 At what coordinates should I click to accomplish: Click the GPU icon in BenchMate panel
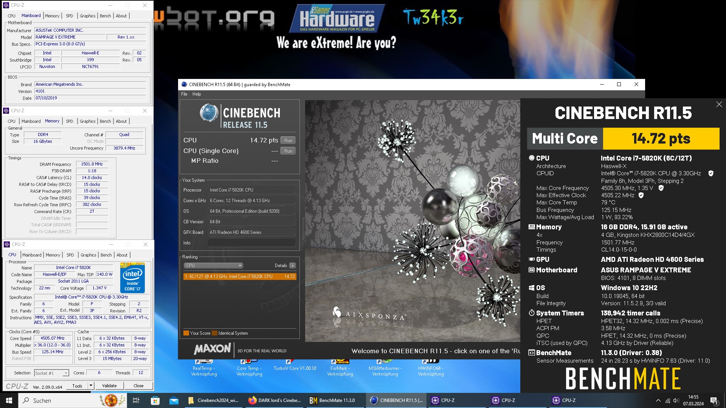coord(532,260)
